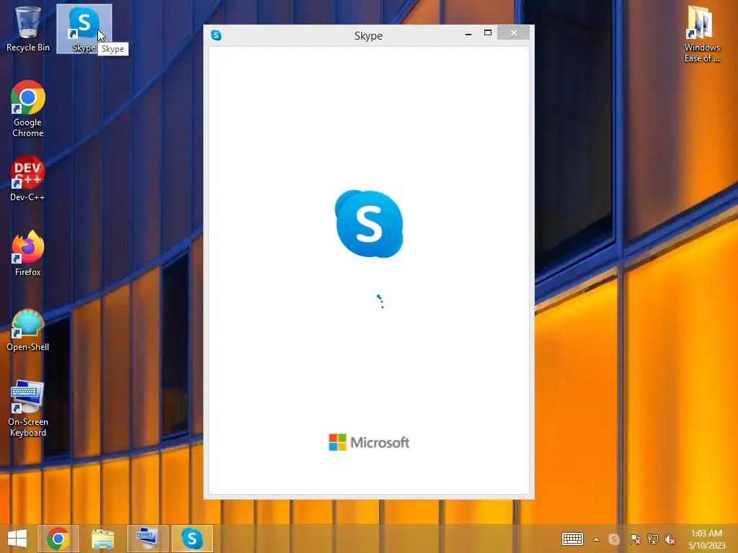
Task: Close the Skype window
Action: coord(513,33)
